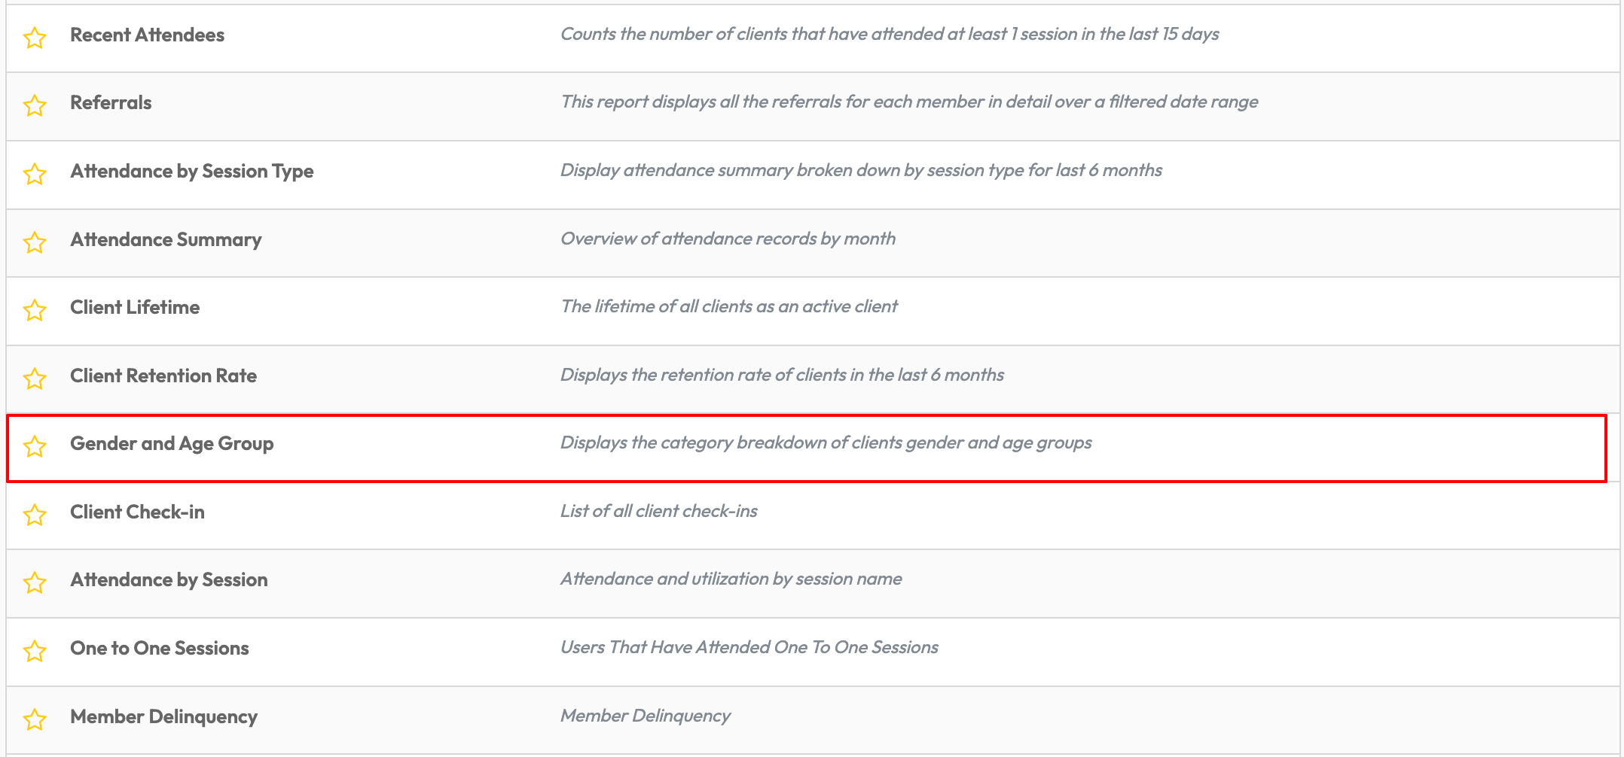Image resolution: width=1624 pixels, height=757 pixels.
Task: Open the Referrals report
Action: pyautogui.click(x=111, y=103)
